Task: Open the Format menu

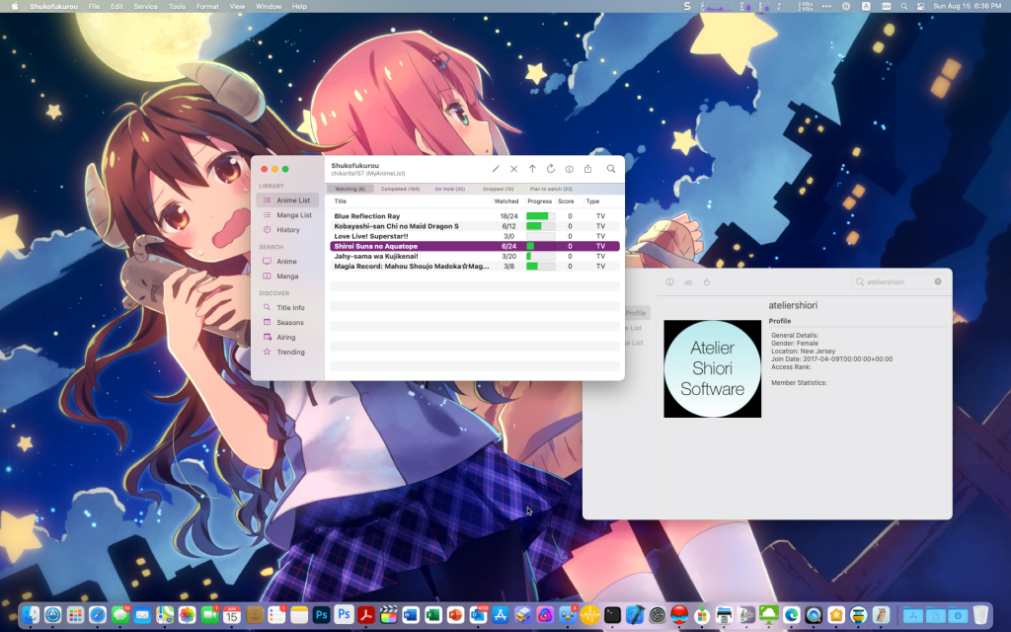Action: 207,7
